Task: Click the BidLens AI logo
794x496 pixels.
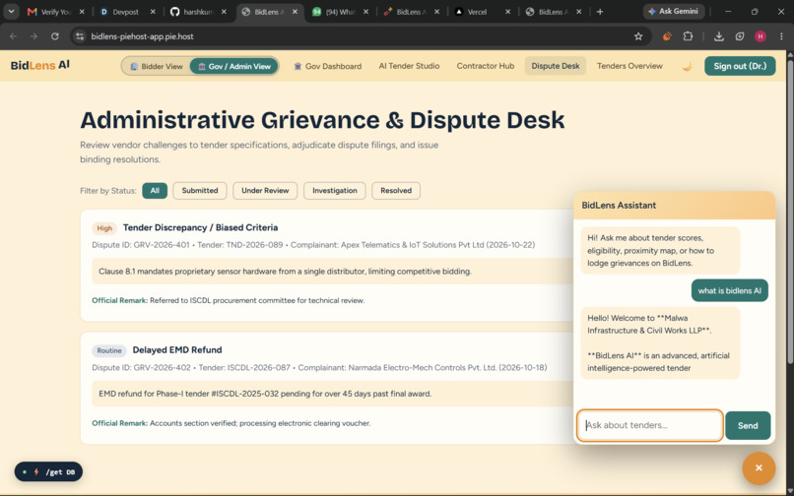Action: click(40, 65)
